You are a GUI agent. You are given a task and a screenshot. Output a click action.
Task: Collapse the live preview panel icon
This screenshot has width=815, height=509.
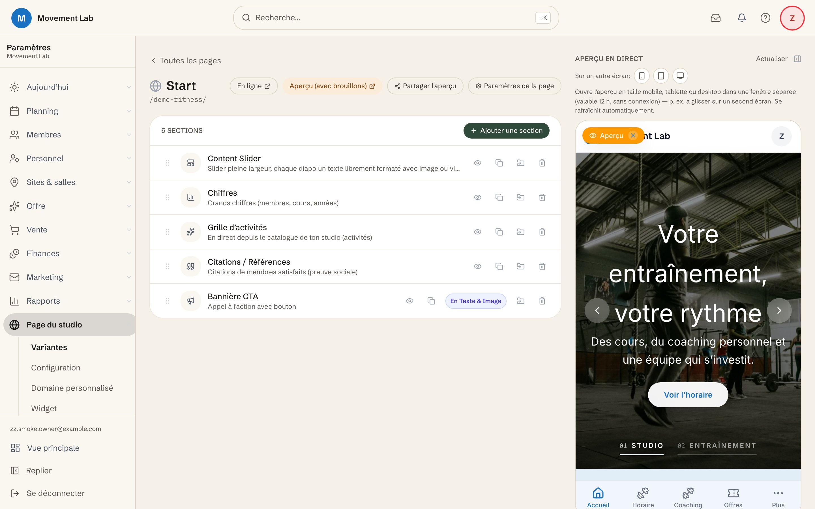coord(797,59)
